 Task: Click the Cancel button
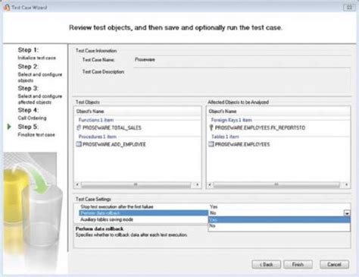pyautogui.click(x=334, y=265)
